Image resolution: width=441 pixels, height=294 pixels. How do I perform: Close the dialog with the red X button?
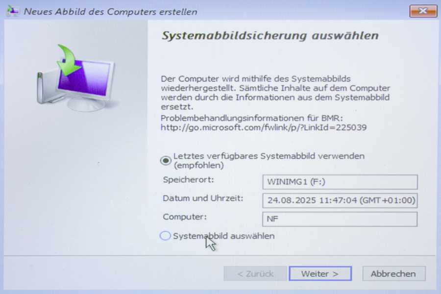pos(423,11)
